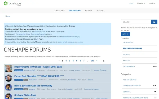159x99 pixels.
Task: Open 'Community Support' link on question post
Action: tap(92, 89)
